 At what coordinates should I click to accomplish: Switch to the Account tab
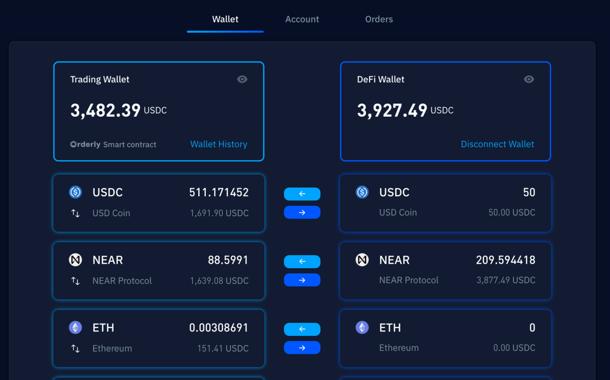pyautogui.click(x=302, y=19)
